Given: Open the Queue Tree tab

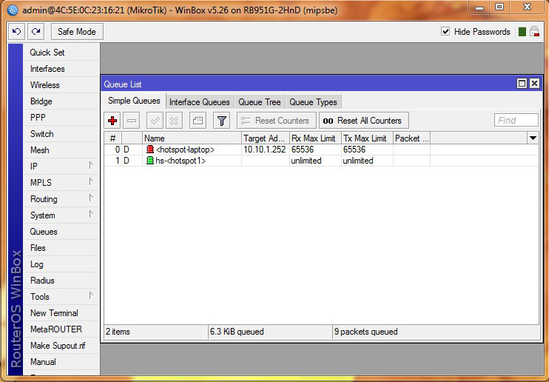Looking at the screenshot, I should click(x=260, y=102).
